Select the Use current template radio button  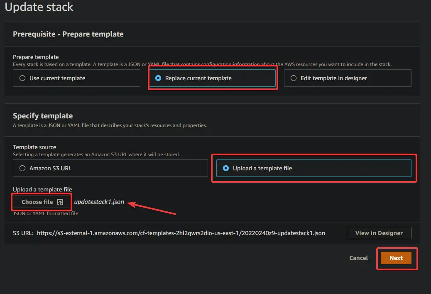point(22,78)
